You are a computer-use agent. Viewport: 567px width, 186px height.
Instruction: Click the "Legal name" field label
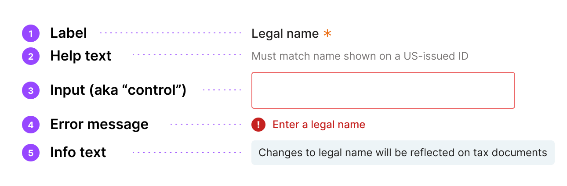[x=285, y=34]
